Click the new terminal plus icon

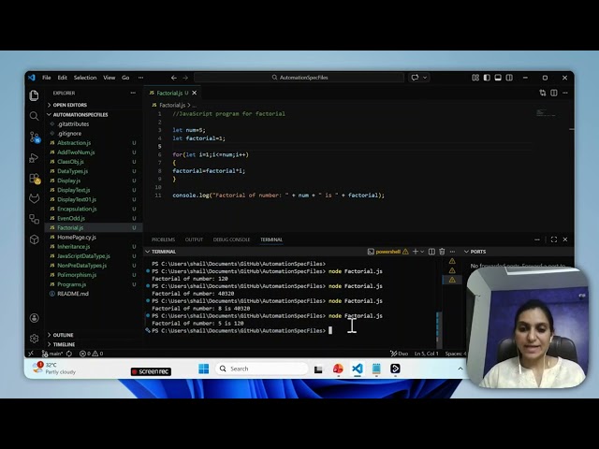416,252
